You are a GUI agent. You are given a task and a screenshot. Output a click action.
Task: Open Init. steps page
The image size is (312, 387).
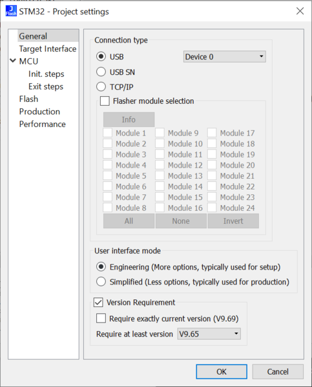click(47, 74)
